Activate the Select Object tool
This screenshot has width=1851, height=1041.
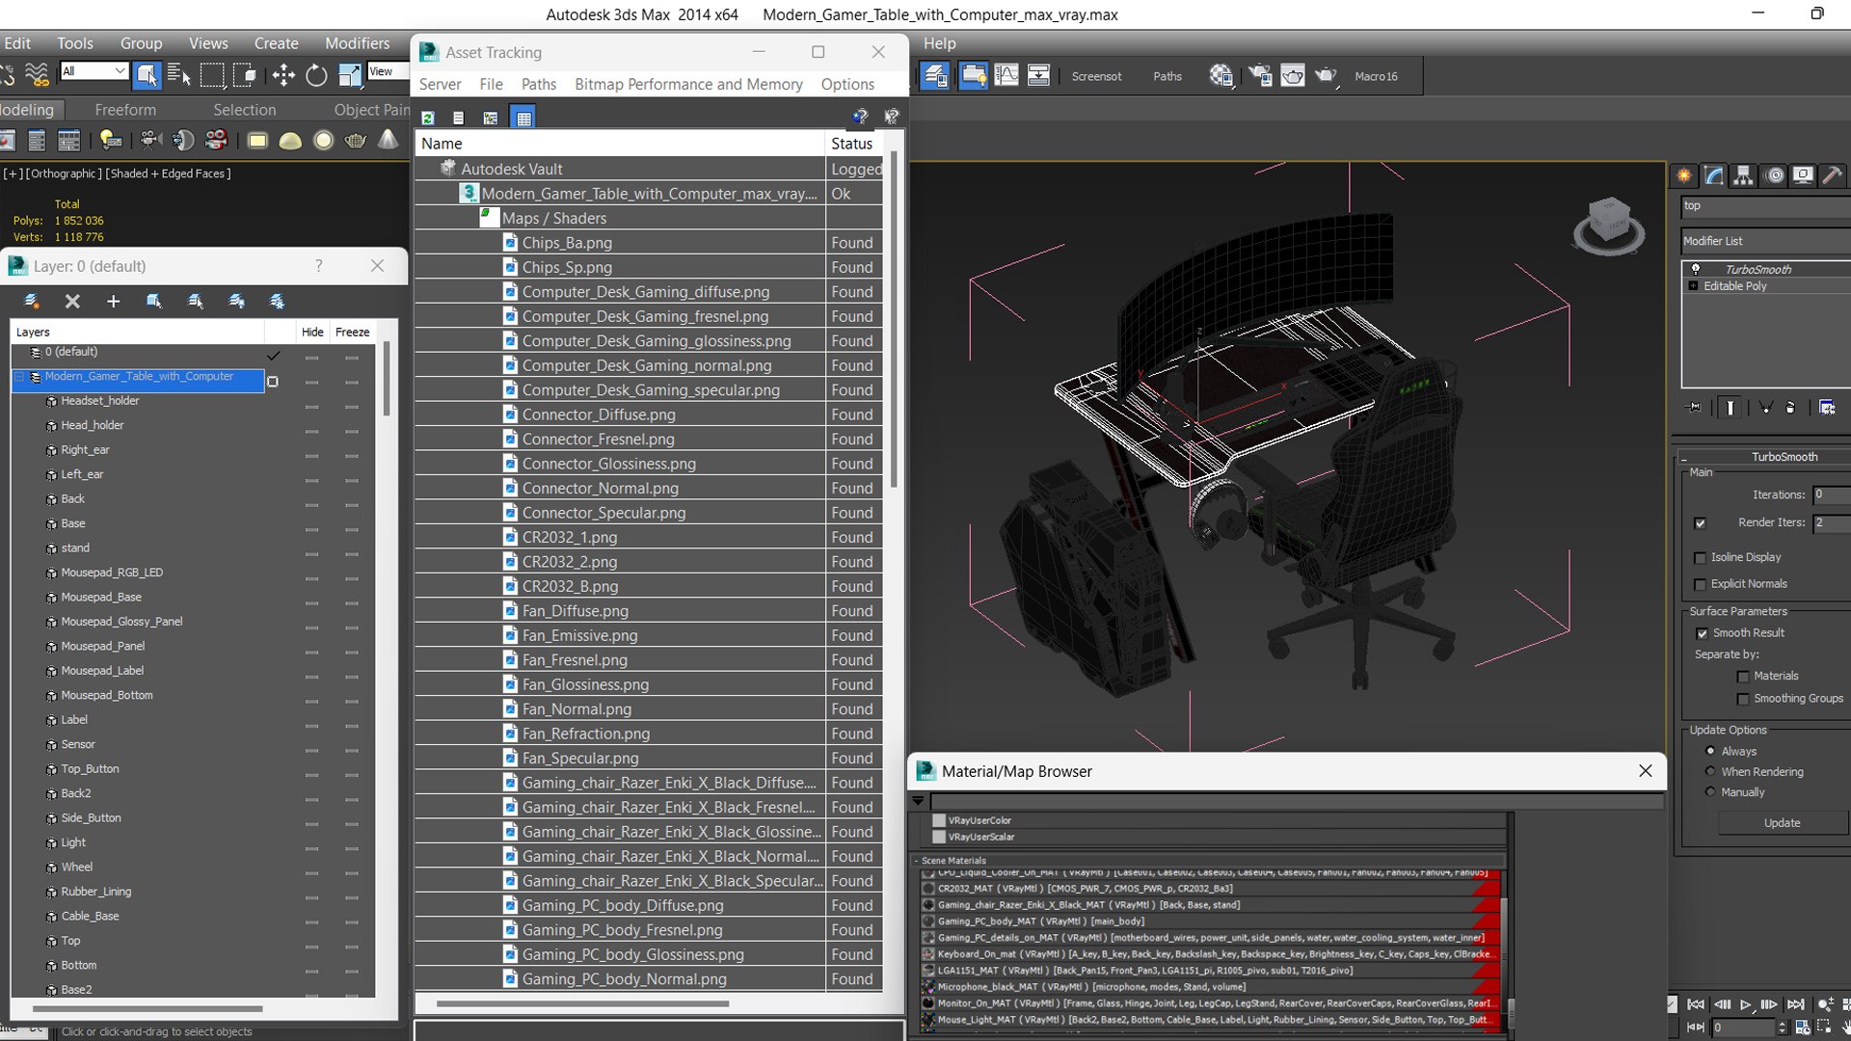pos(147,74)
